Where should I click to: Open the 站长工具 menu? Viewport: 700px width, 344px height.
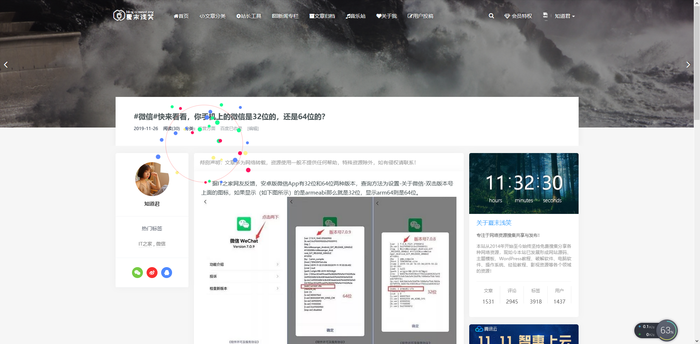pyautogui.click(x=249, y=16)
